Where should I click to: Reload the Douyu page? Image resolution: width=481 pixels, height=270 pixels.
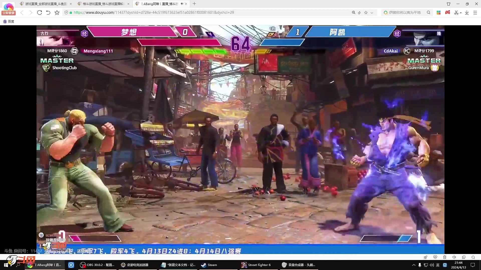coord(39,12)
